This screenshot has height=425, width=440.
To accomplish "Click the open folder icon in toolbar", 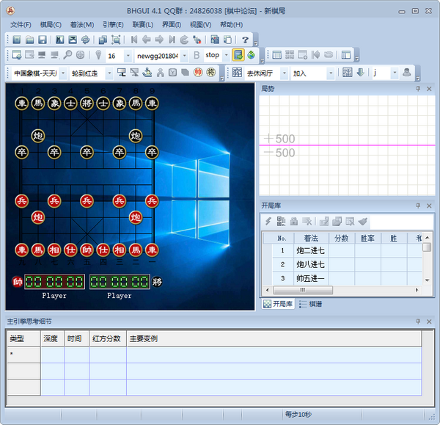I will (x=29, y=40).
